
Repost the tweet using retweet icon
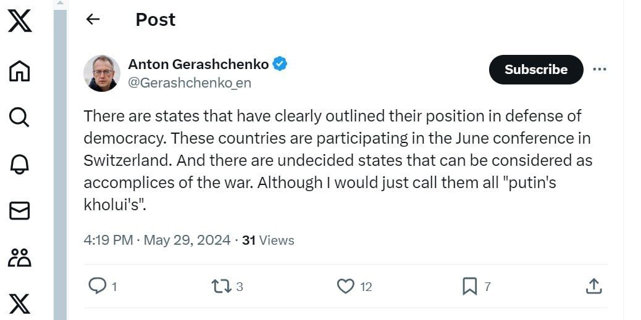220,285
